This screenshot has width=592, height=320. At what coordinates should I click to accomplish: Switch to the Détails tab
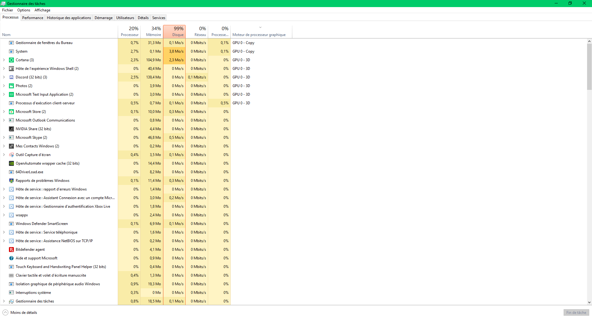click(x=143, y=18)
